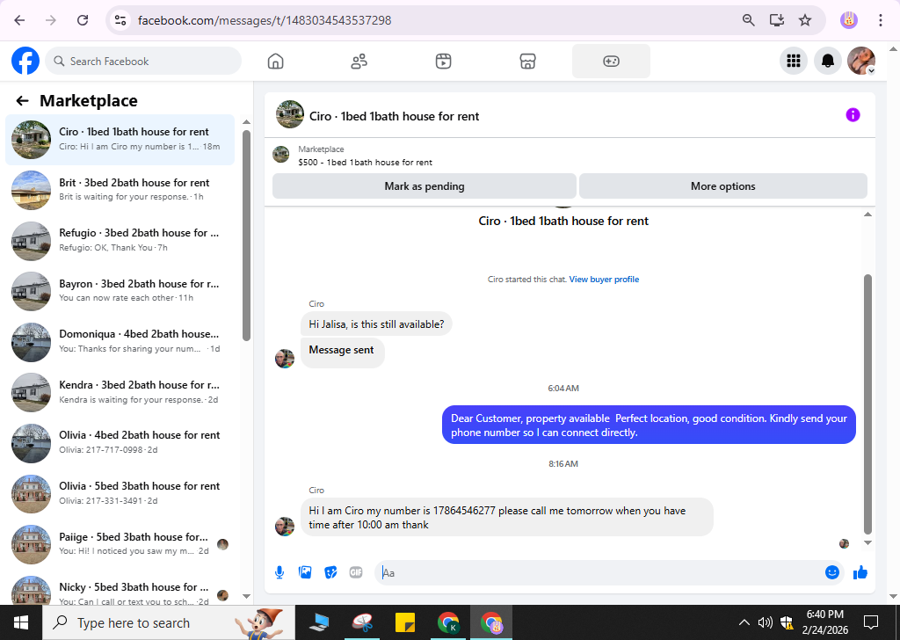Choose a sticker from the sticker icon
Screen dimensions: 900x640
click(x=330, y=572)
